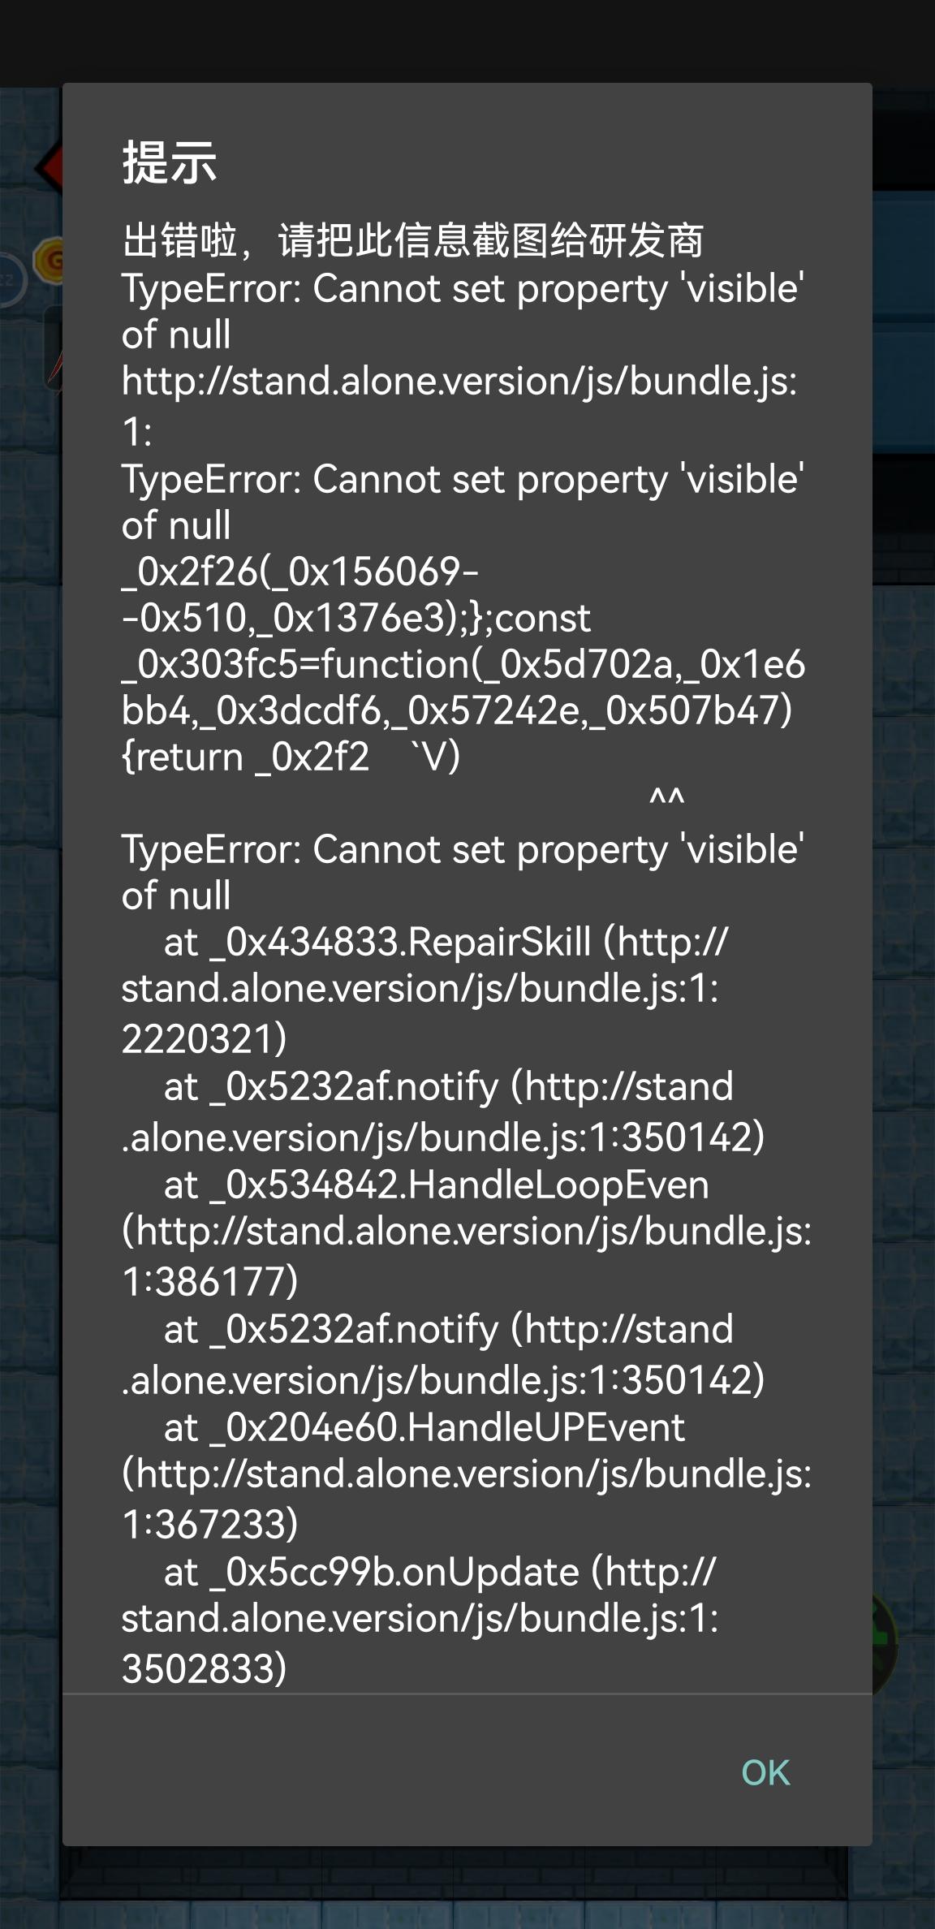935x1929 pixels.
Task: Click the ^^ caret marker line
Action: tap(667, 799)
